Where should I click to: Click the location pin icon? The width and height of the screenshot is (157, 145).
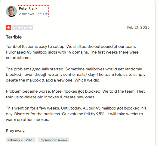click(40, 14)
